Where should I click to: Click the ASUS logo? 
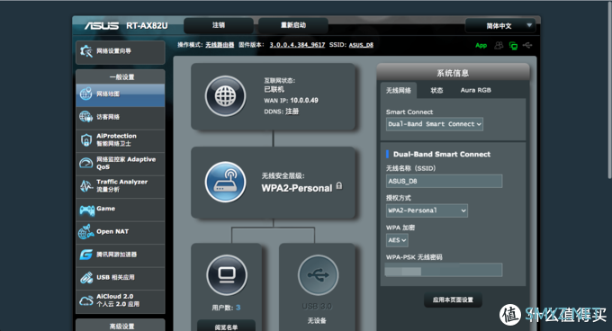click(x=102, y=26)
